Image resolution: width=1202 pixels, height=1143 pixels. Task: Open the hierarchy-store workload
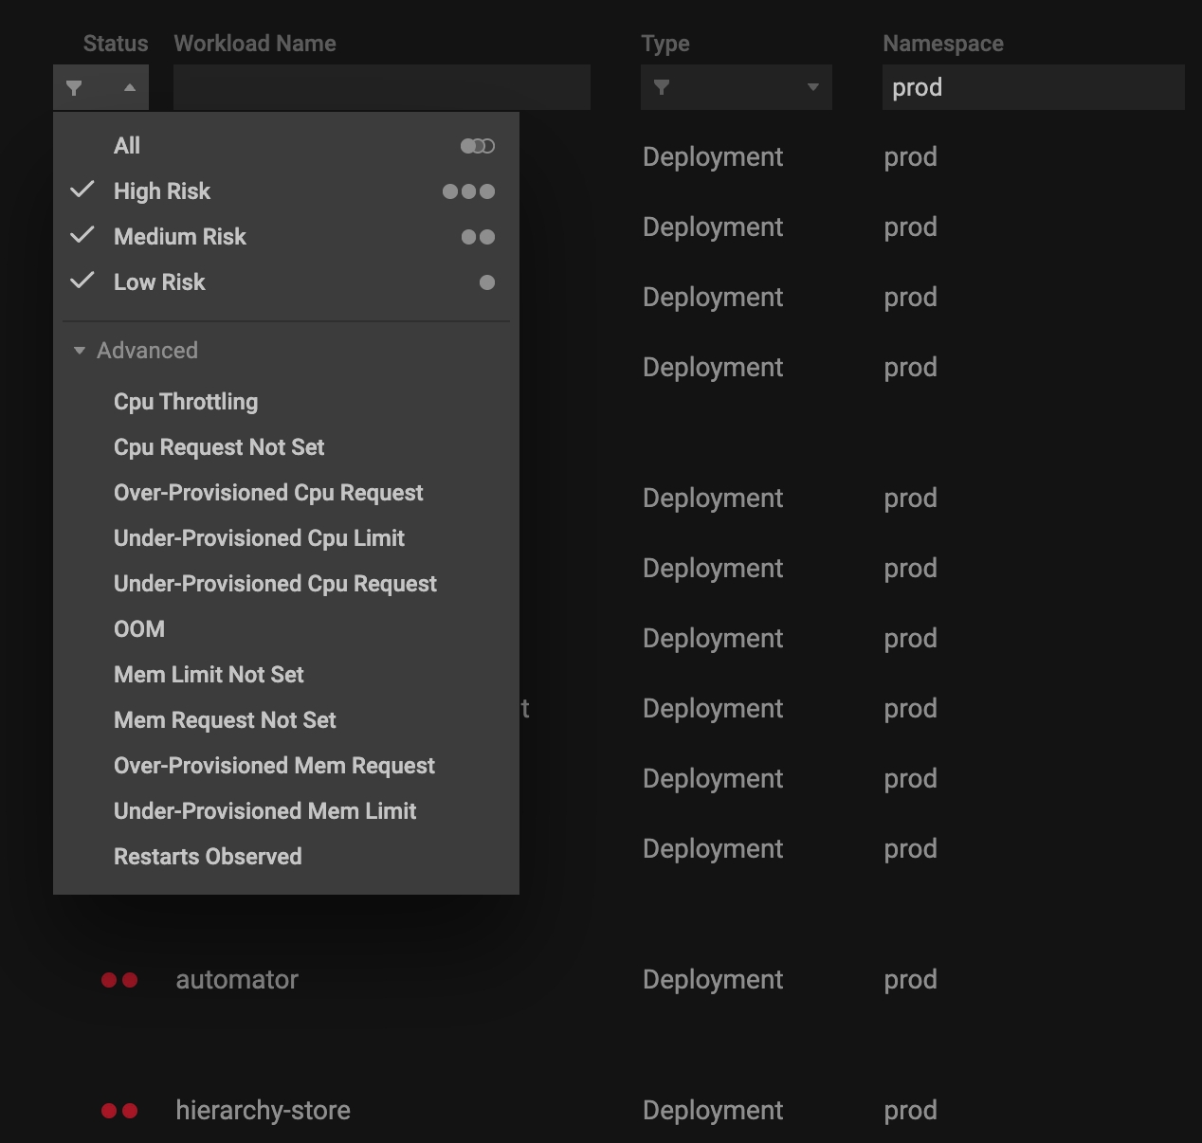pos(263,1111)
